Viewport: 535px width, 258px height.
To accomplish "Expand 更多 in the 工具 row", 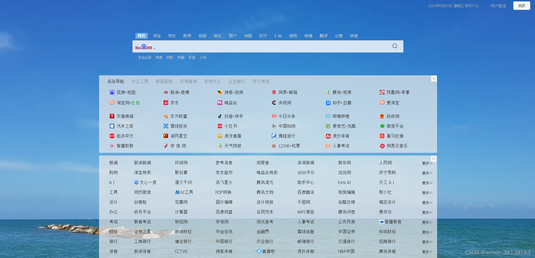I will (x=427, y=193).
